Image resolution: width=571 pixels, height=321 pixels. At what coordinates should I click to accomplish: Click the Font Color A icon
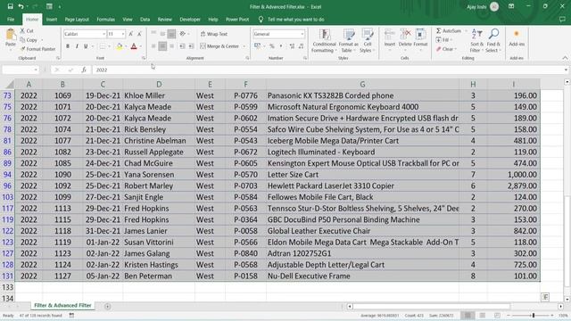click(134, 46)
